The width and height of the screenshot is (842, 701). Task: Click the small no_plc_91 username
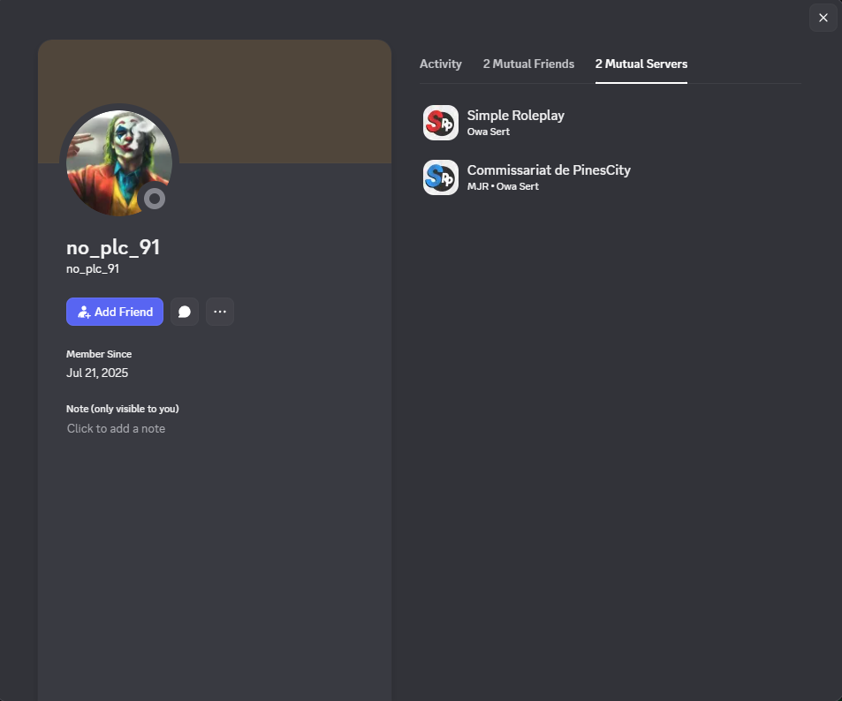click(x=93, y=268)
